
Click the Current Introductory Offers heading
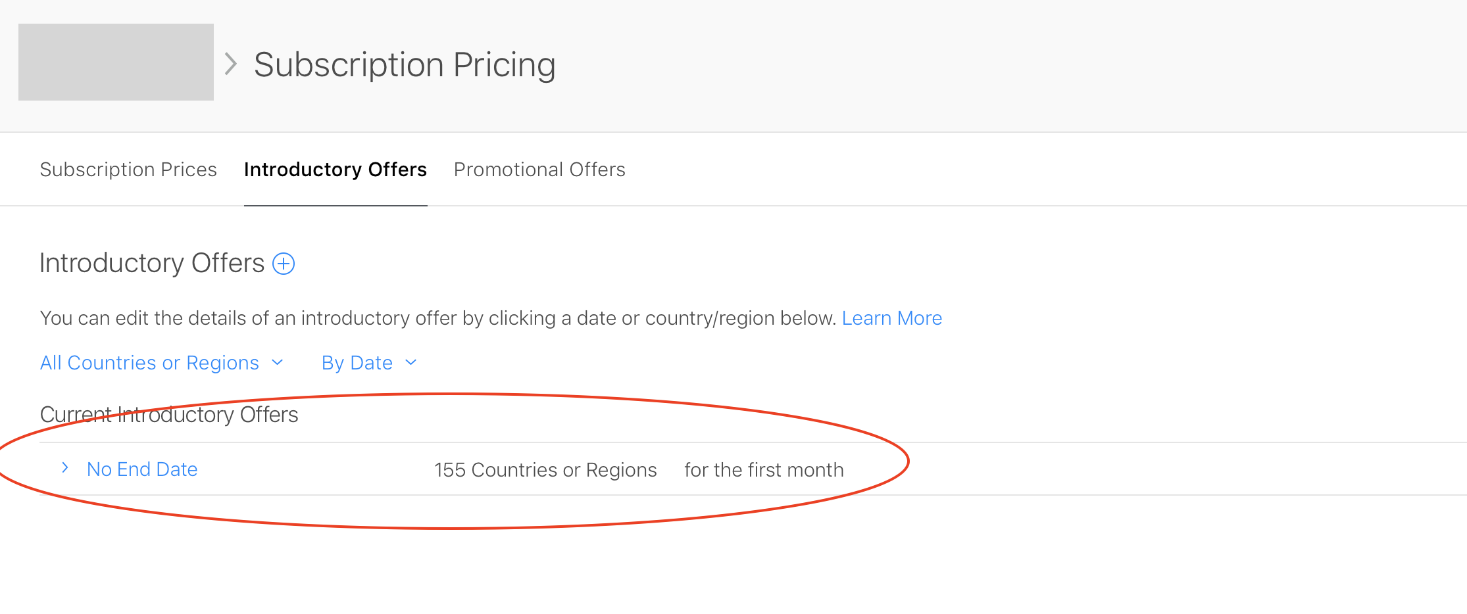click(x=169, y=415)
